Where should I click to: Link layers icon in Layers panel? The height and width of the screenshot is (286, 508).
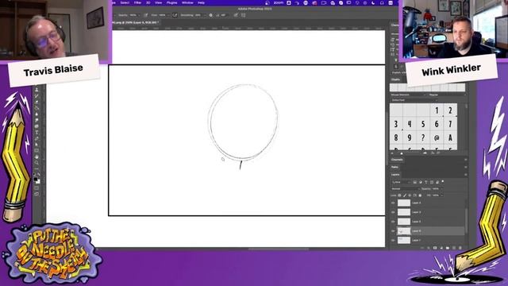pyautogui.click(x=422, y=248)
